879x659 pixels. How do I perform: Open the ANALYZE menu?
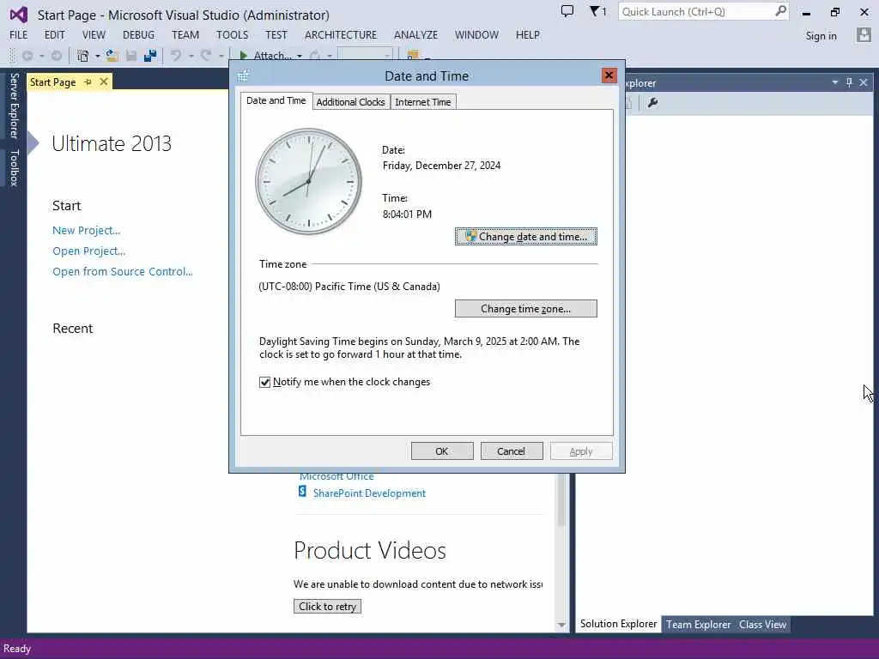(x=416, y=34)
